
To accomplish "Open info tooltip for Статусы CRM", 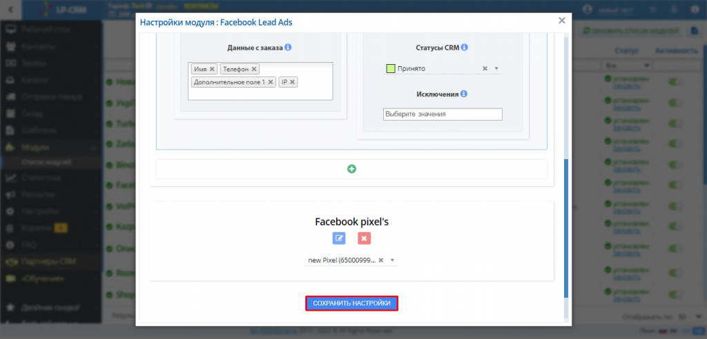I will (x=465, y=48).
